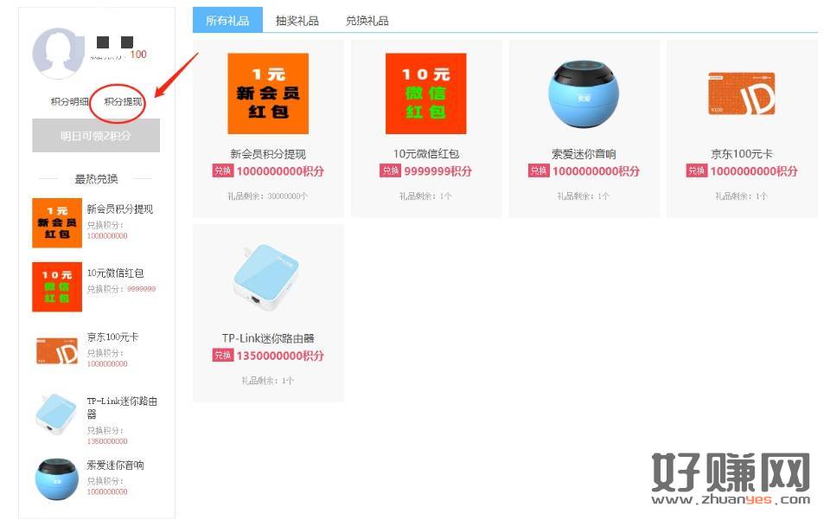Click 兑换 badge under 新会员积分提现
The width and height of the screenshot is (830, 520).
click(x=223, y=171)
